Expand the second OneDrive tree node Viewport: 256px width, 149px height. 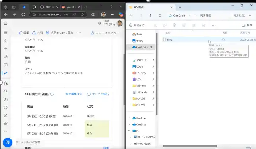coord(129,124)
